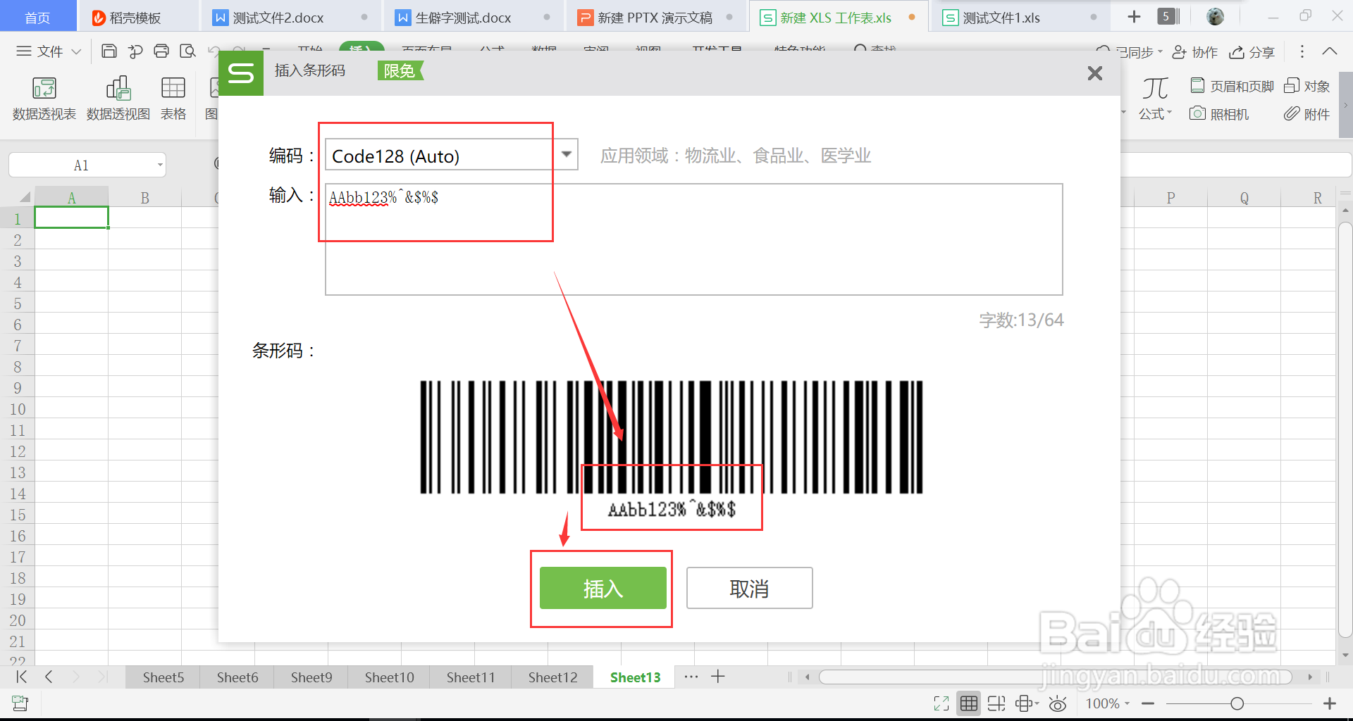Switch to 首页 home tab
The image size is (1353, 721).
pos(38,17)
